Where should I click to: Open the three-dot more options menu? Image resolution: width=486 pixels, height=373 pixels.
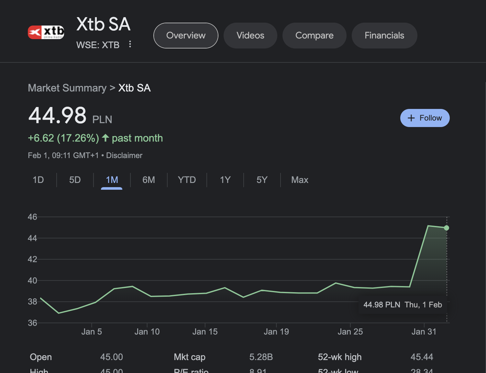(x=130, y=44)
